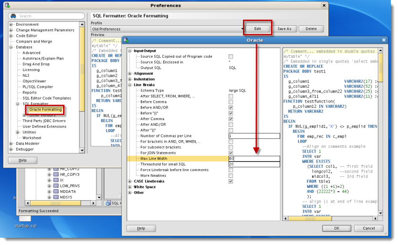Viewport: 398px width, 245px height.
Task: Click the LOW_PRIVS table icon
Action: pos(56,186)
